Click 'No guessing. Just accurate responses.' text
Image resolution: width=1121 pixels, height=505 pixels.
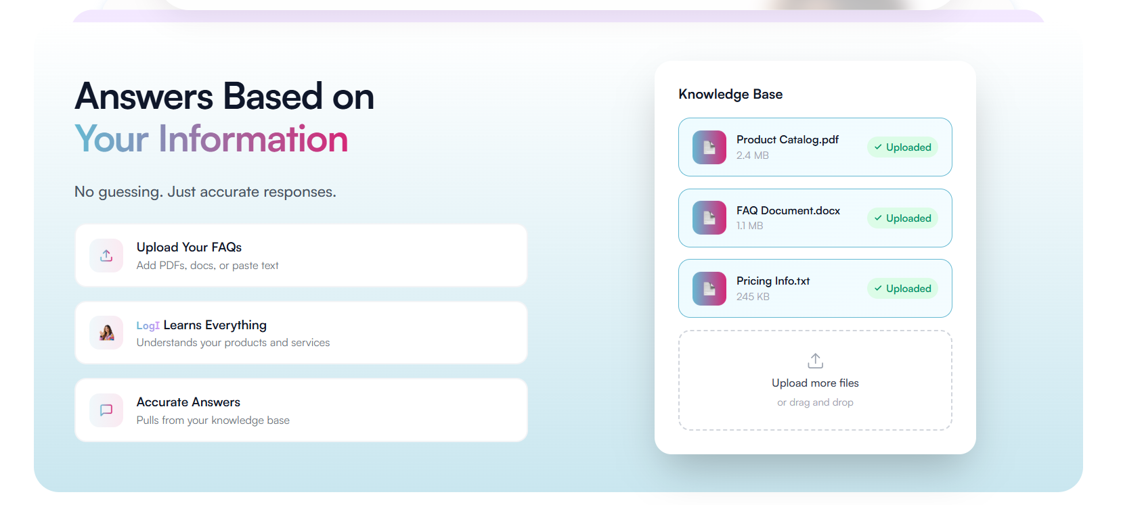click(x=205, y=192)
